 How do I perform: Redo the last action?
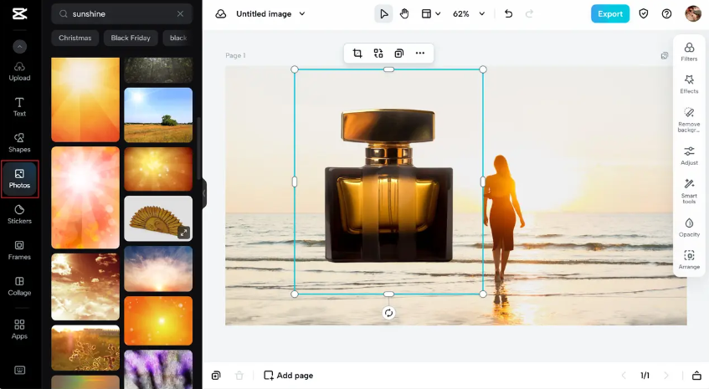pyautogui.click(x=529, y=14)
